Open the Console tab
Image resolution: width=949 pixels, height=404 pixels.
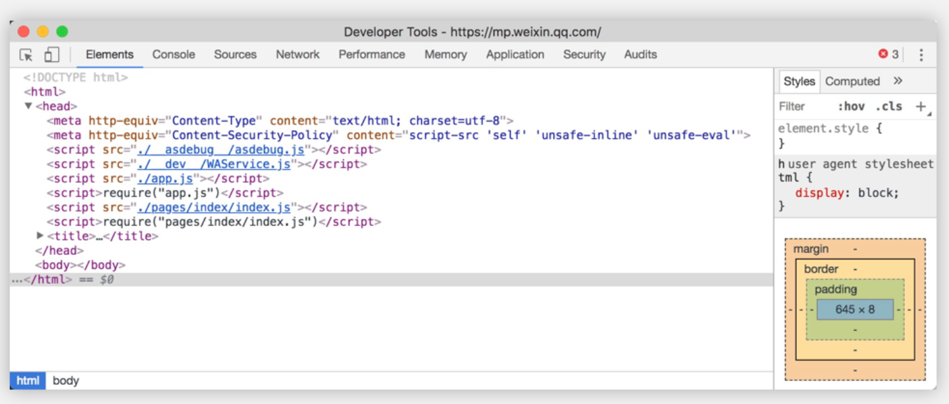click(174, 55)
